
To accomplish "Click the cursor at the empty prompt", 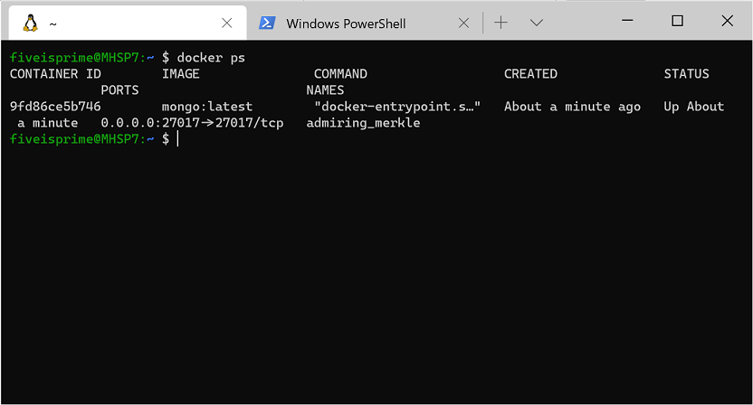I will coord(178,139).
